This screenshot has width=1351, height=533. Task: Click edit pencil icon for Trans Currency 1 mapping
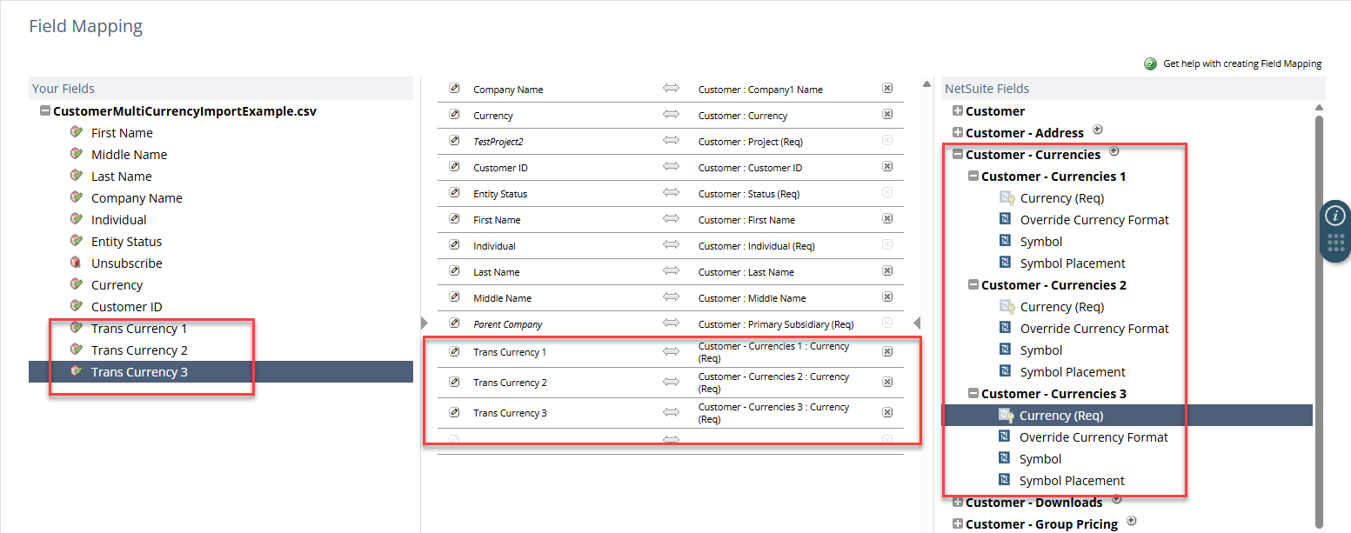[x=454, y=352]
